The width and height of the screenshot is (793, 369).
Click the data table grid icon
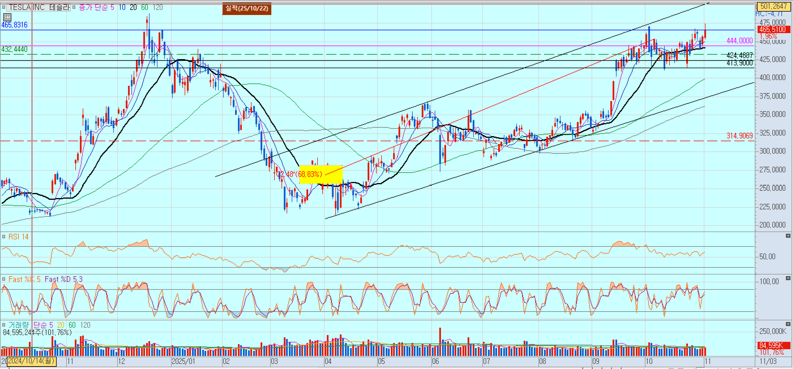point(7,17)
